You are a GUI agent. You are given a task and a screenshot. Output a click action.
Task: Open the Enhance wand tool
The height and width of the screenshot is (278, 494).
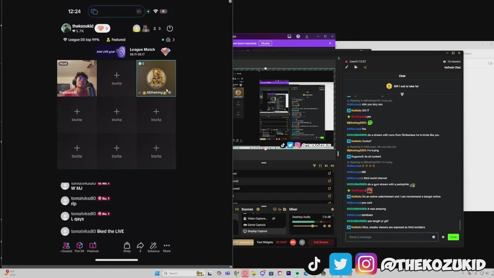pyautogui.click(x=153, y=247)
